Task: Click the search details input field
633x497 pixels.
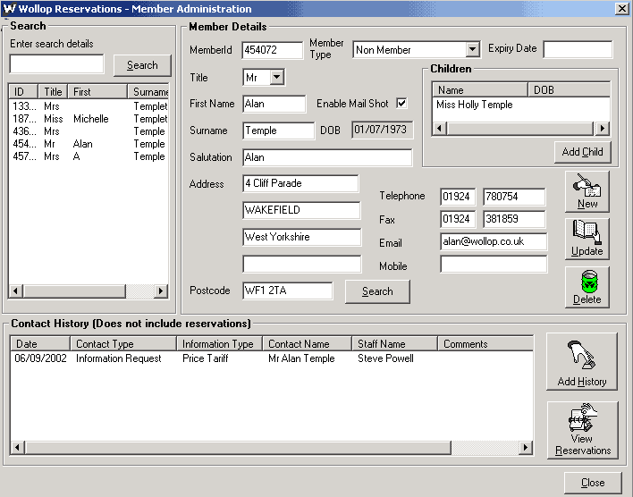Action: click(56, 64)
